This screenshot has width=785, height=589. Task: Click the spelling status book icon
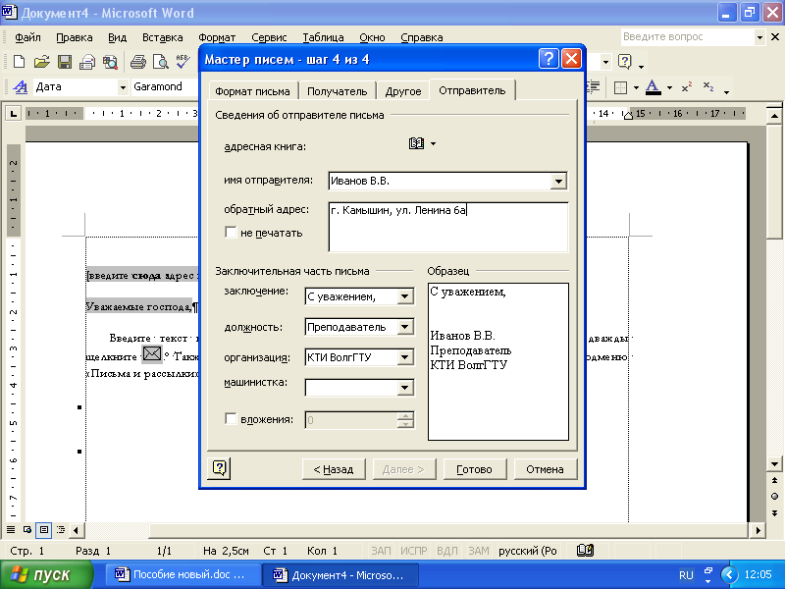pos(585,551)
